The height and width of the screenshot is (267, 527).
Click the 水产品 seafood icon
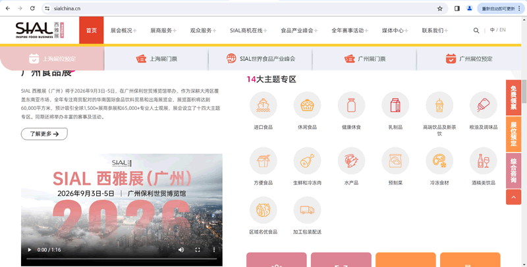click(351, 160)
